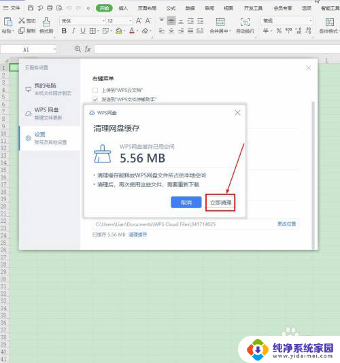Click the Paste clipboard icon
340x363 pixels.
8,22
